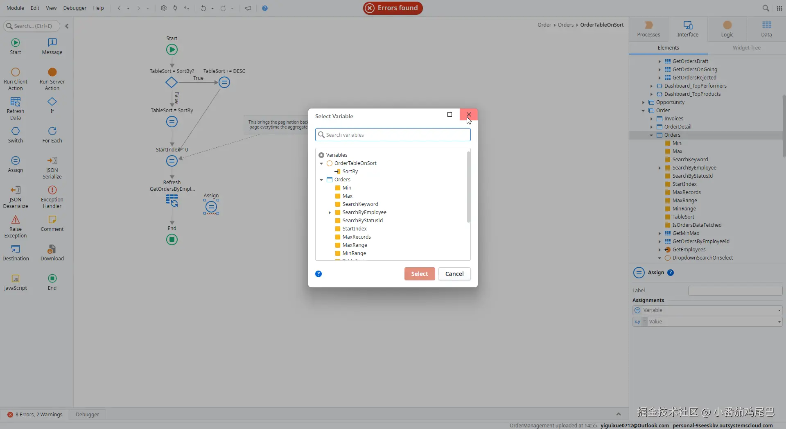Select the Refresh Data tool
Screen dimensions: 786x429
click(16, 108)
